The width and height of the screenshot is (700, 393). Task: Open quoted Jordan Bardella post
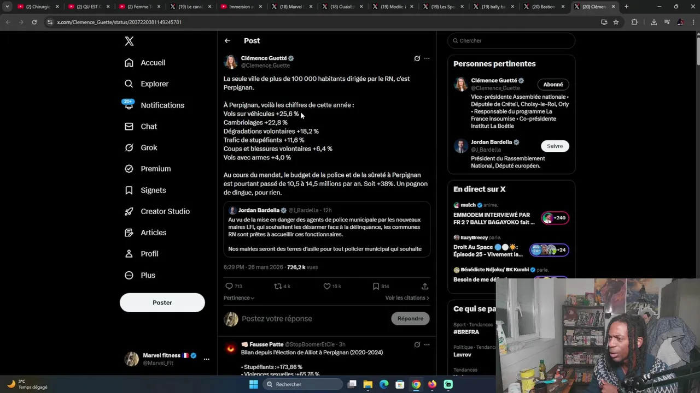pos(326,229)
